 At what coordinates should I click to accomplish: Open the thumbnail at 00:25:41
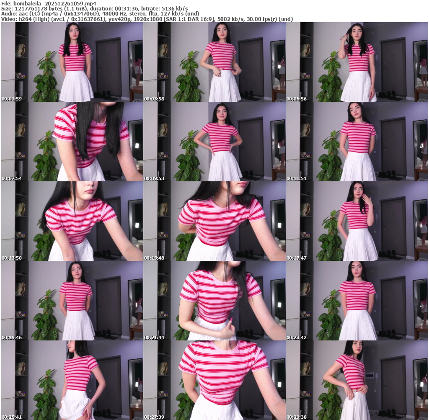(72, 380)
